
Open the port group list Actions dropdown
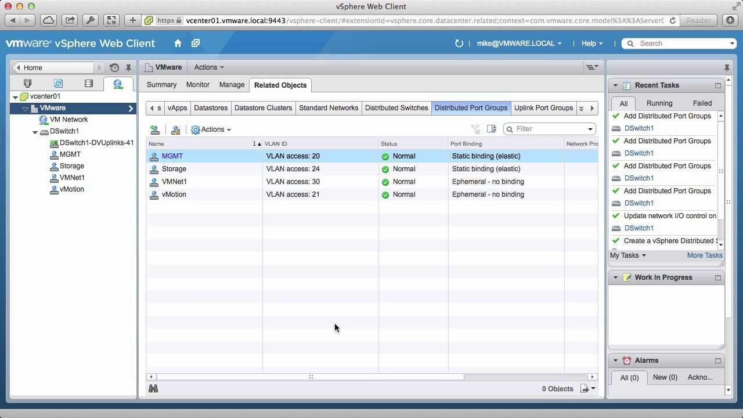pyautogui.click(x=211, y=129)
